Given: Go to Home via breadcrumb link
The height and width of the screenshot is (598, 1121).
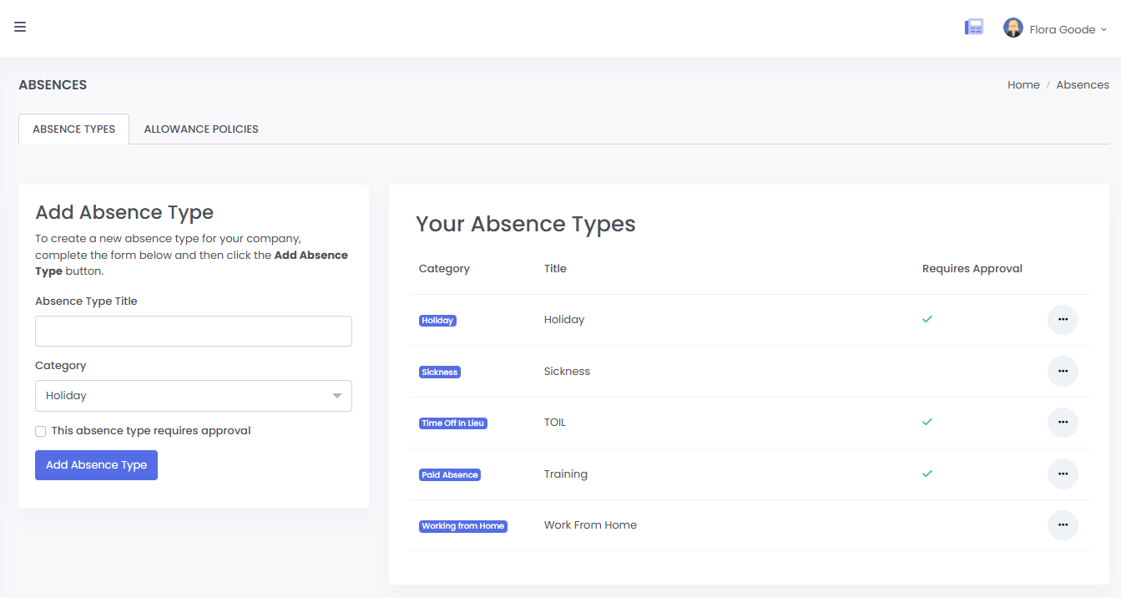Looking at the screenshot, I should (x=1023, y=85).
